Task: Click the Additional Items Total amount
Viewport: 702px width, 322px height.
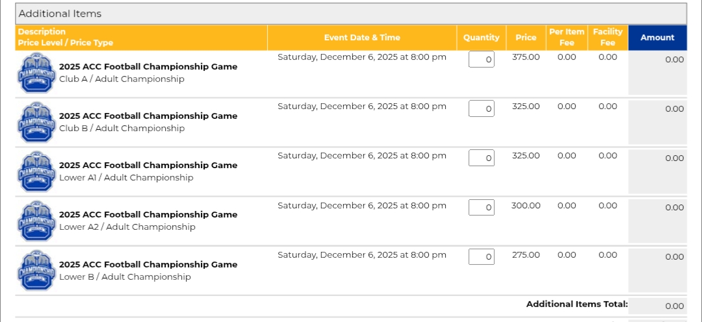Action: tap(674, 306)
